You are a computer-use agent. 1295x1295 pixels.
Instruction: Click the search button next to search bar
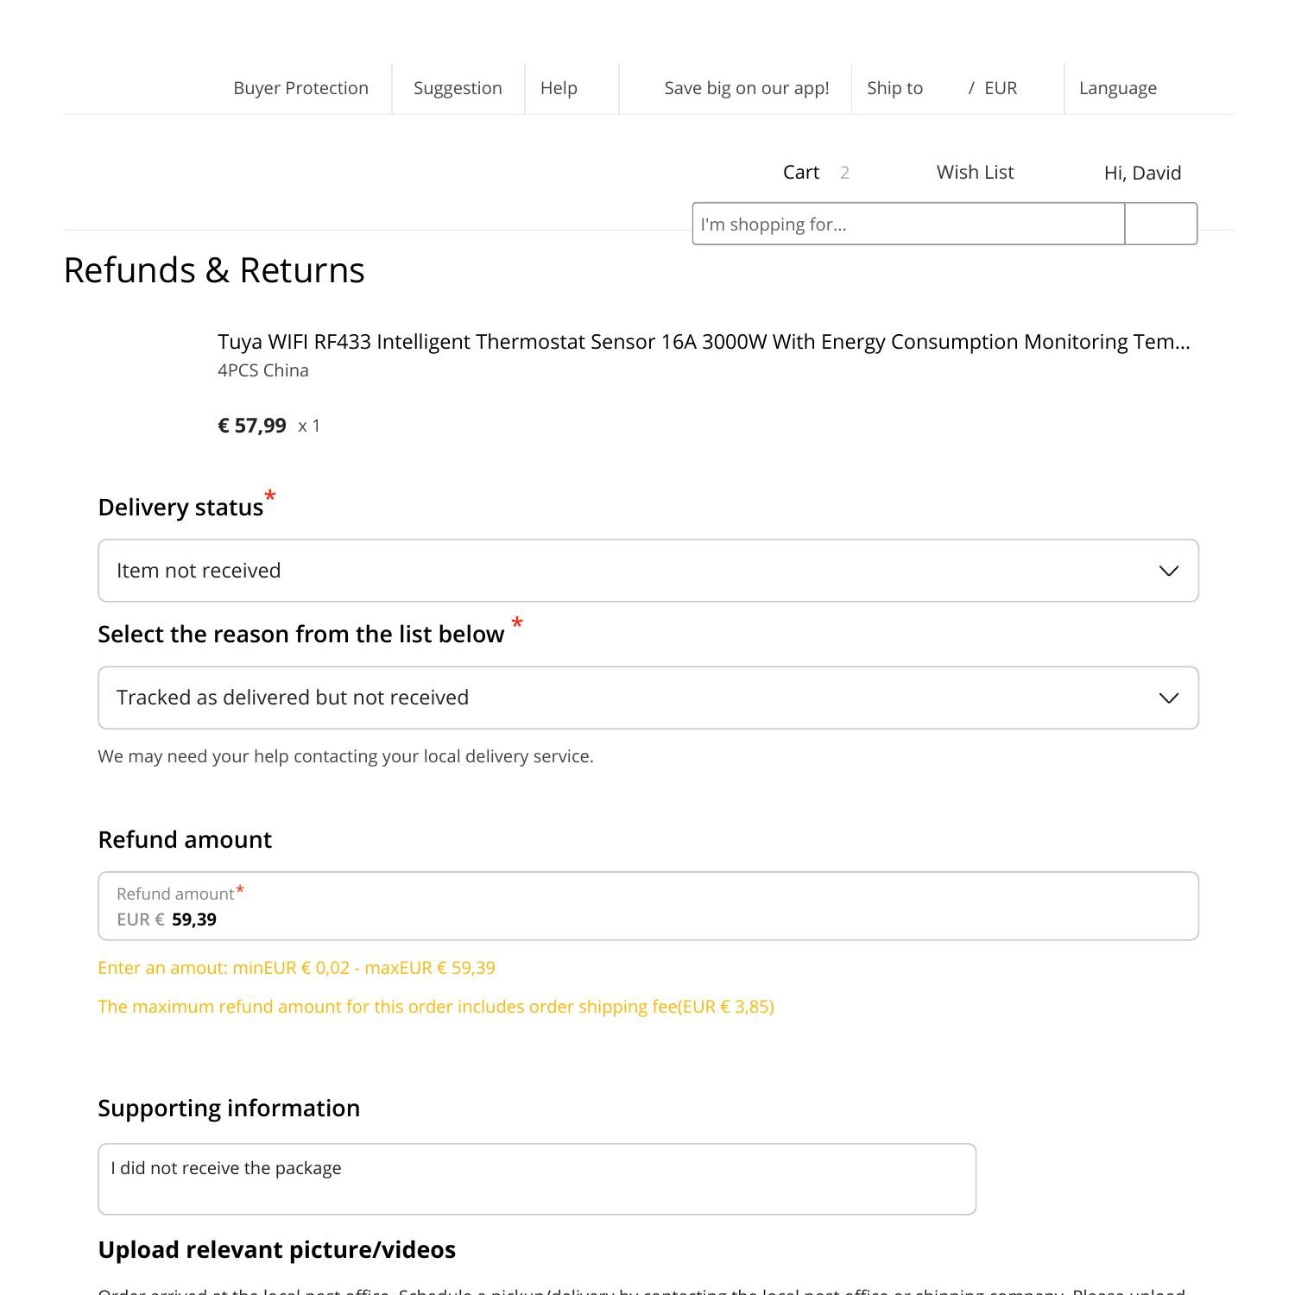point(1160,224)
